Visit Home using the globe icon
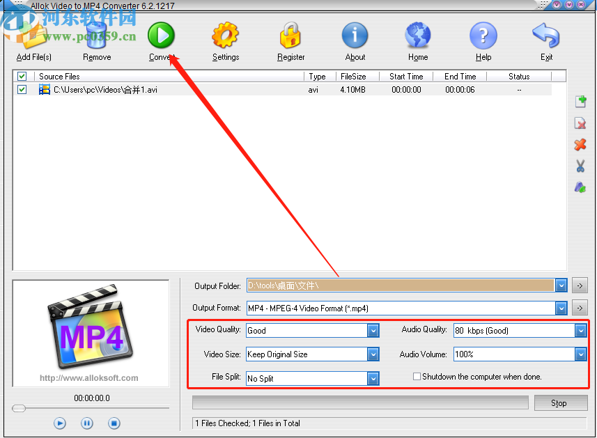 [x=418, y=36]
